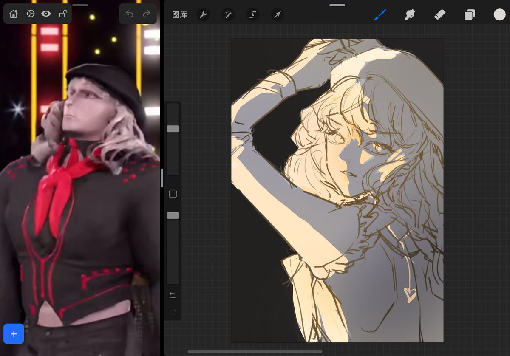Screen dimensions: 510x356
Task: Tap the top grabber of reference window
Action: coord(80,5)
